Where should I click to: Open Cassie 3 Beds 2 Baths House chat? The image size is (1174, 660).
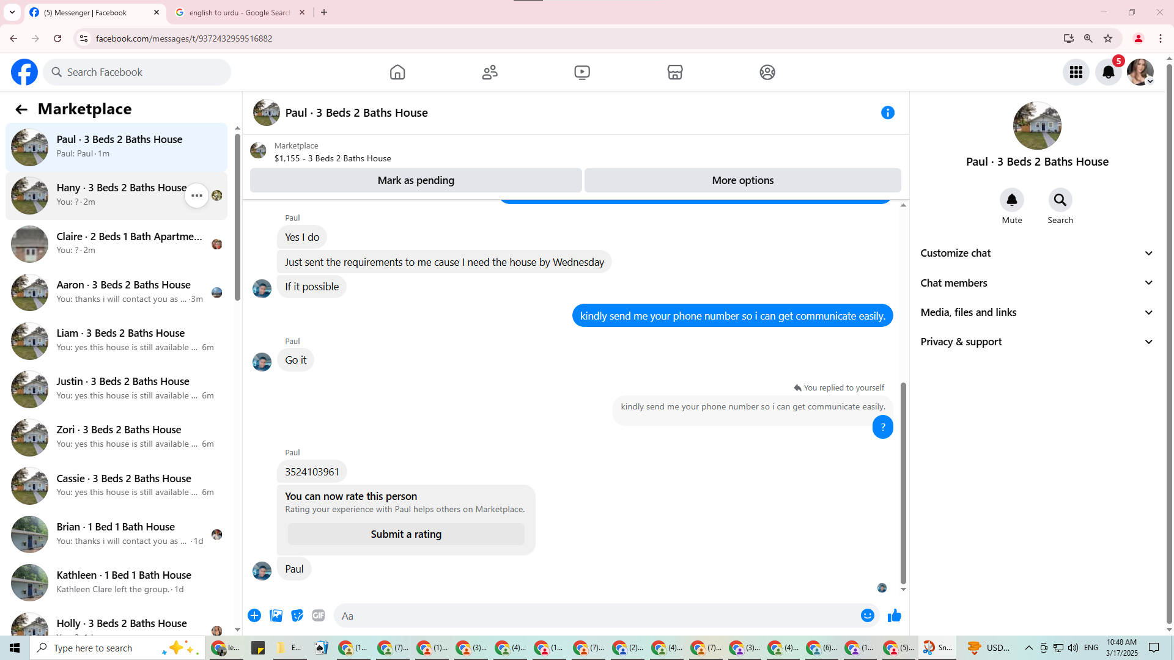pos(116,486)
